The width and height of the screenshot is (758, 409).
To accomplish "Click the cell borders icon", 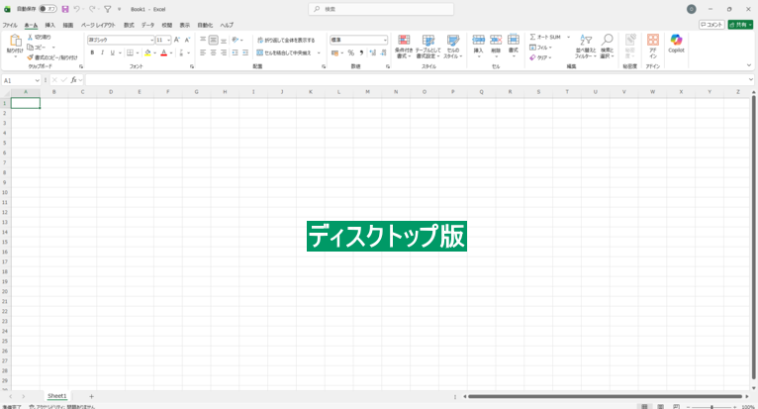I will [x=130, y=52].
